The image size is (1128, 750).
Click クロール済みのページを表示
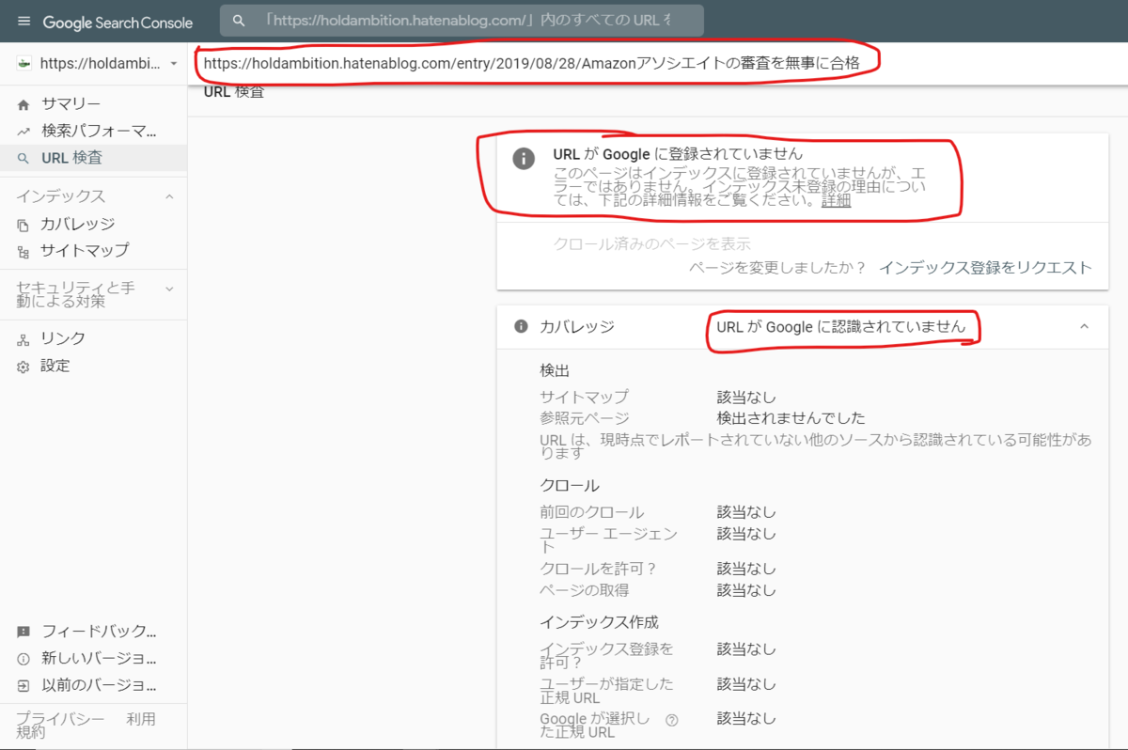coord(652,244)
